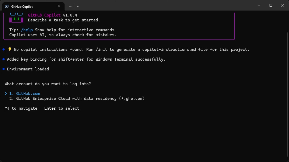The width and height of the screenshot is (289, 162).
Task: Choose GitHub Enterprise Cloud with data residency
Action: (x=80, y=99)
